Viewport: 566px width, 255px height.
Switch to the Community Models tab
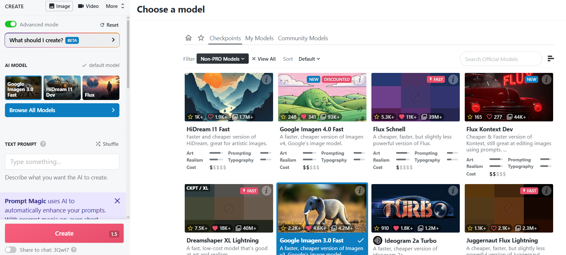click(x=303, y=38)
